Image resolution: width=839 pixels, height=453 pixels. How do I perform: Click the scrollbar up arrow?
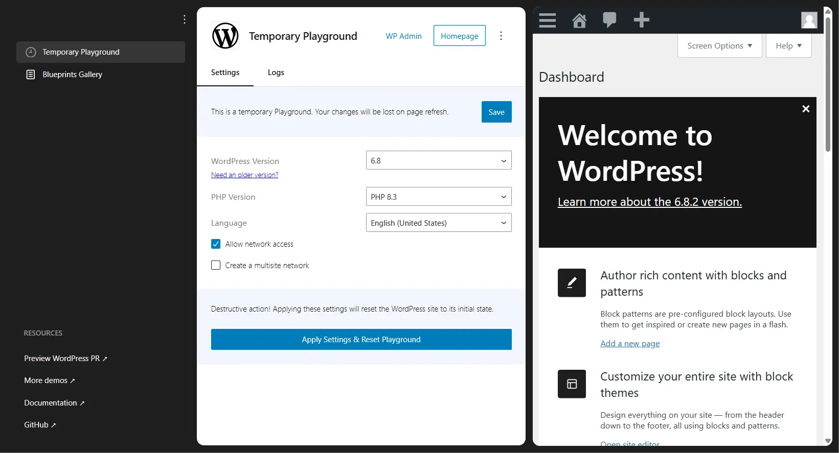click(x=828, y=11)
